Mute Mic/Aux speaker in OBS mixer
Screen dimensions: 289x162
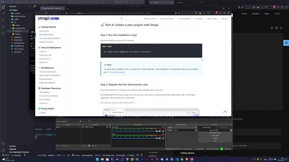point(160,138)
